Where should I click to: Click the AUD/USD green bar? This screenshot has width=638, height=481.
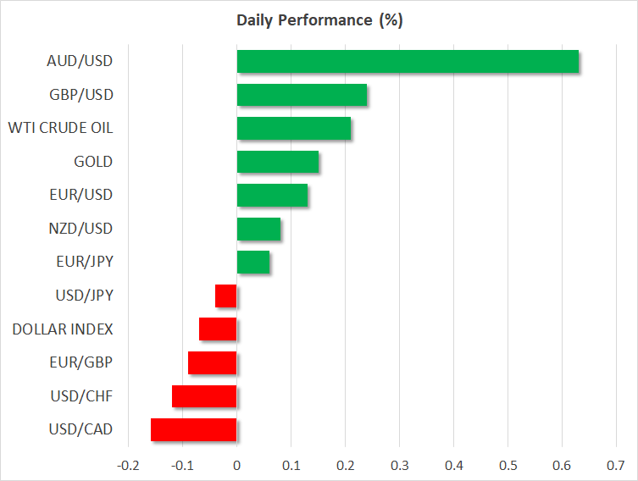tap(408, 62)
